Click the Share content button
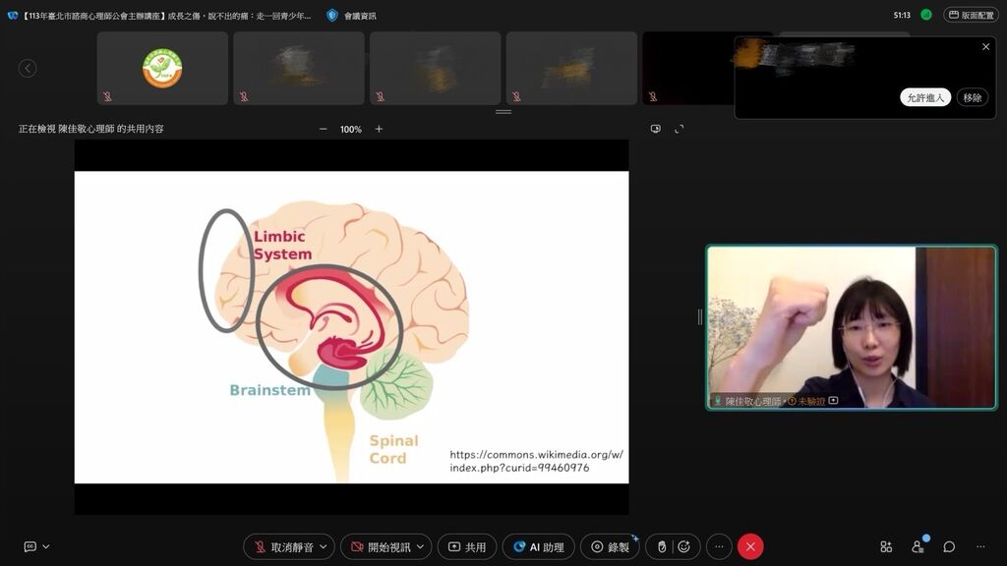Screen dimensions: 1007x566 click(467, 546)
